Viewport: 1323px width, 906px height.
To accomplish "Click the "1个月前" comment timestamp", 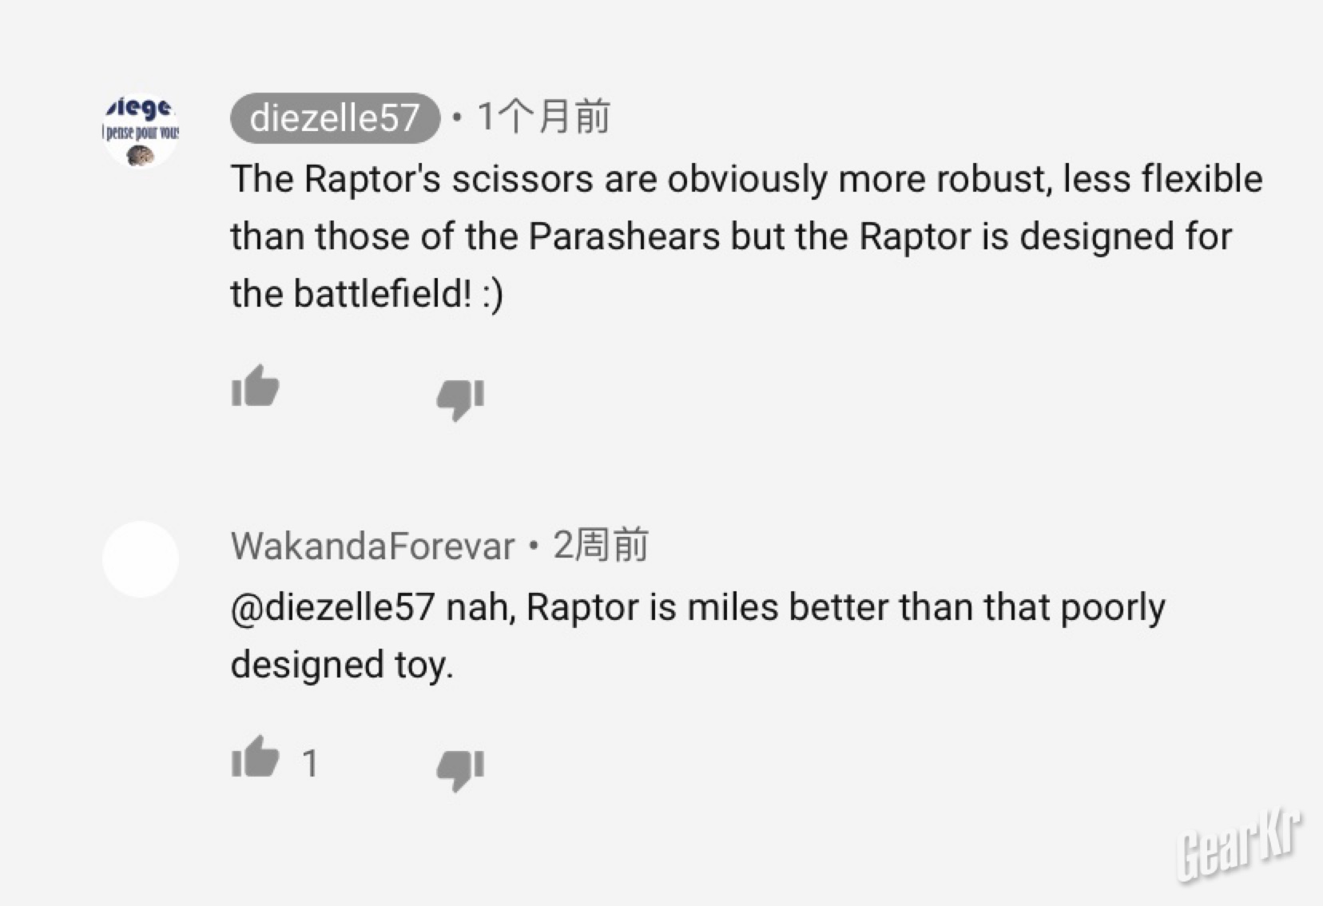I will coord(543,117).
